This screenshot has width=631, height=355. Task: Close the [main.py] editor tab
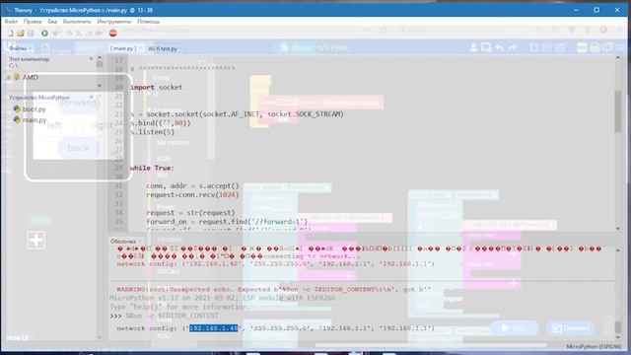coord(140,48)
